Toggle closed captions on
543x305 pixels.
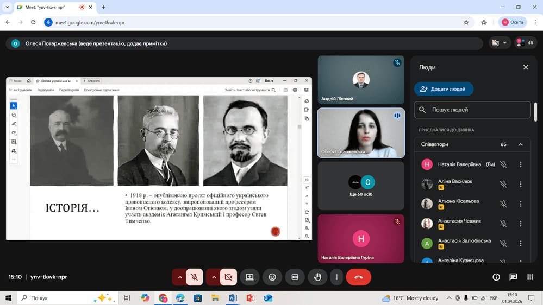(295, 277)
